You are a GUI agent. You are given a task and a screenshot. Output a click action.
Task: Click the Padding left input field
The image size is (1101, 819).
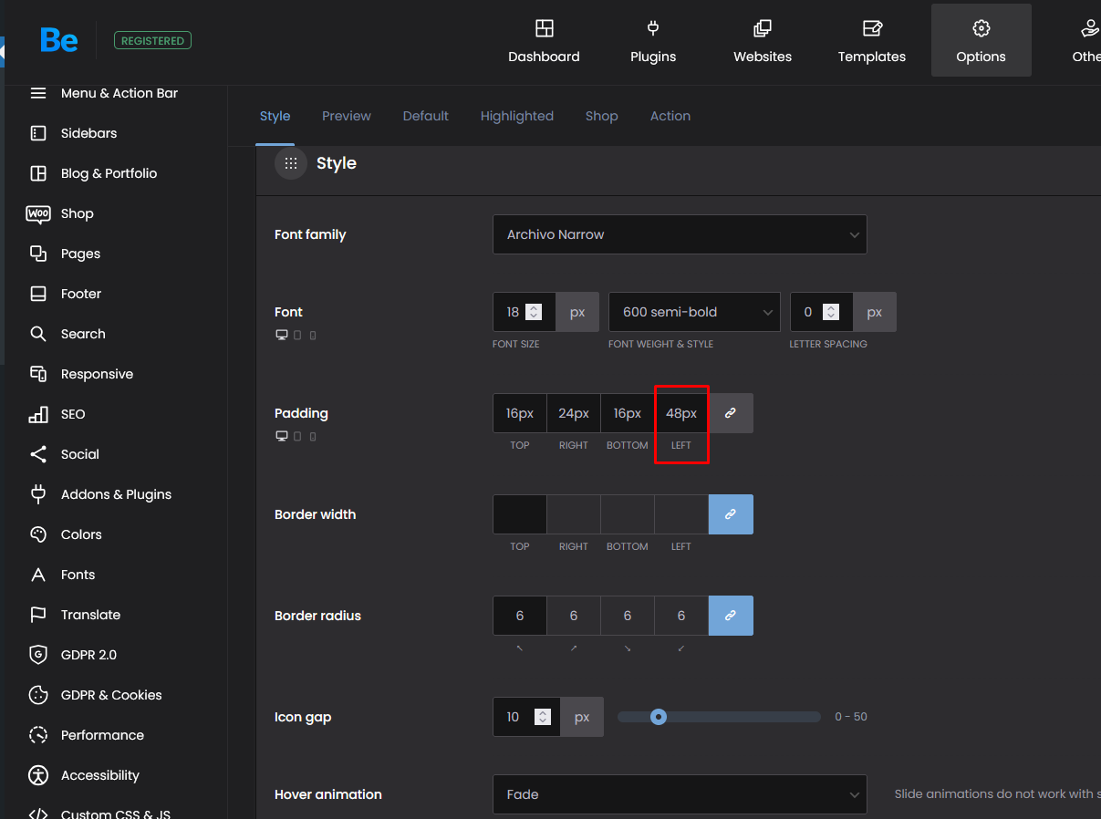tap(681, 413)
